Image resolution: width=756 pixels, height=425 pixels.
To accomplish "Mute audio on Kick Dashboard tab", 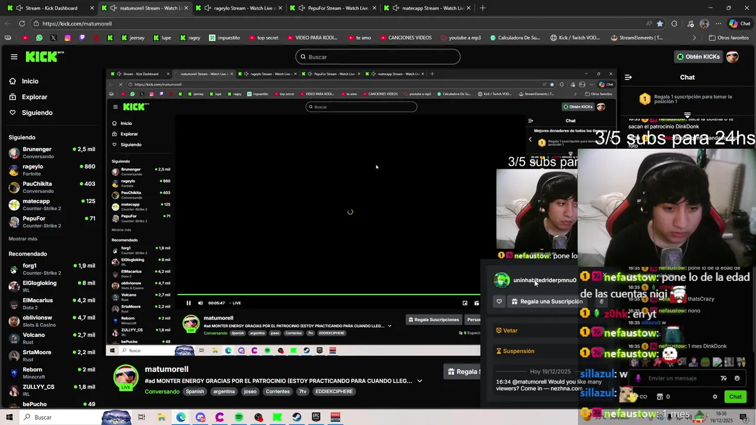I will click(x=20, y=8).
